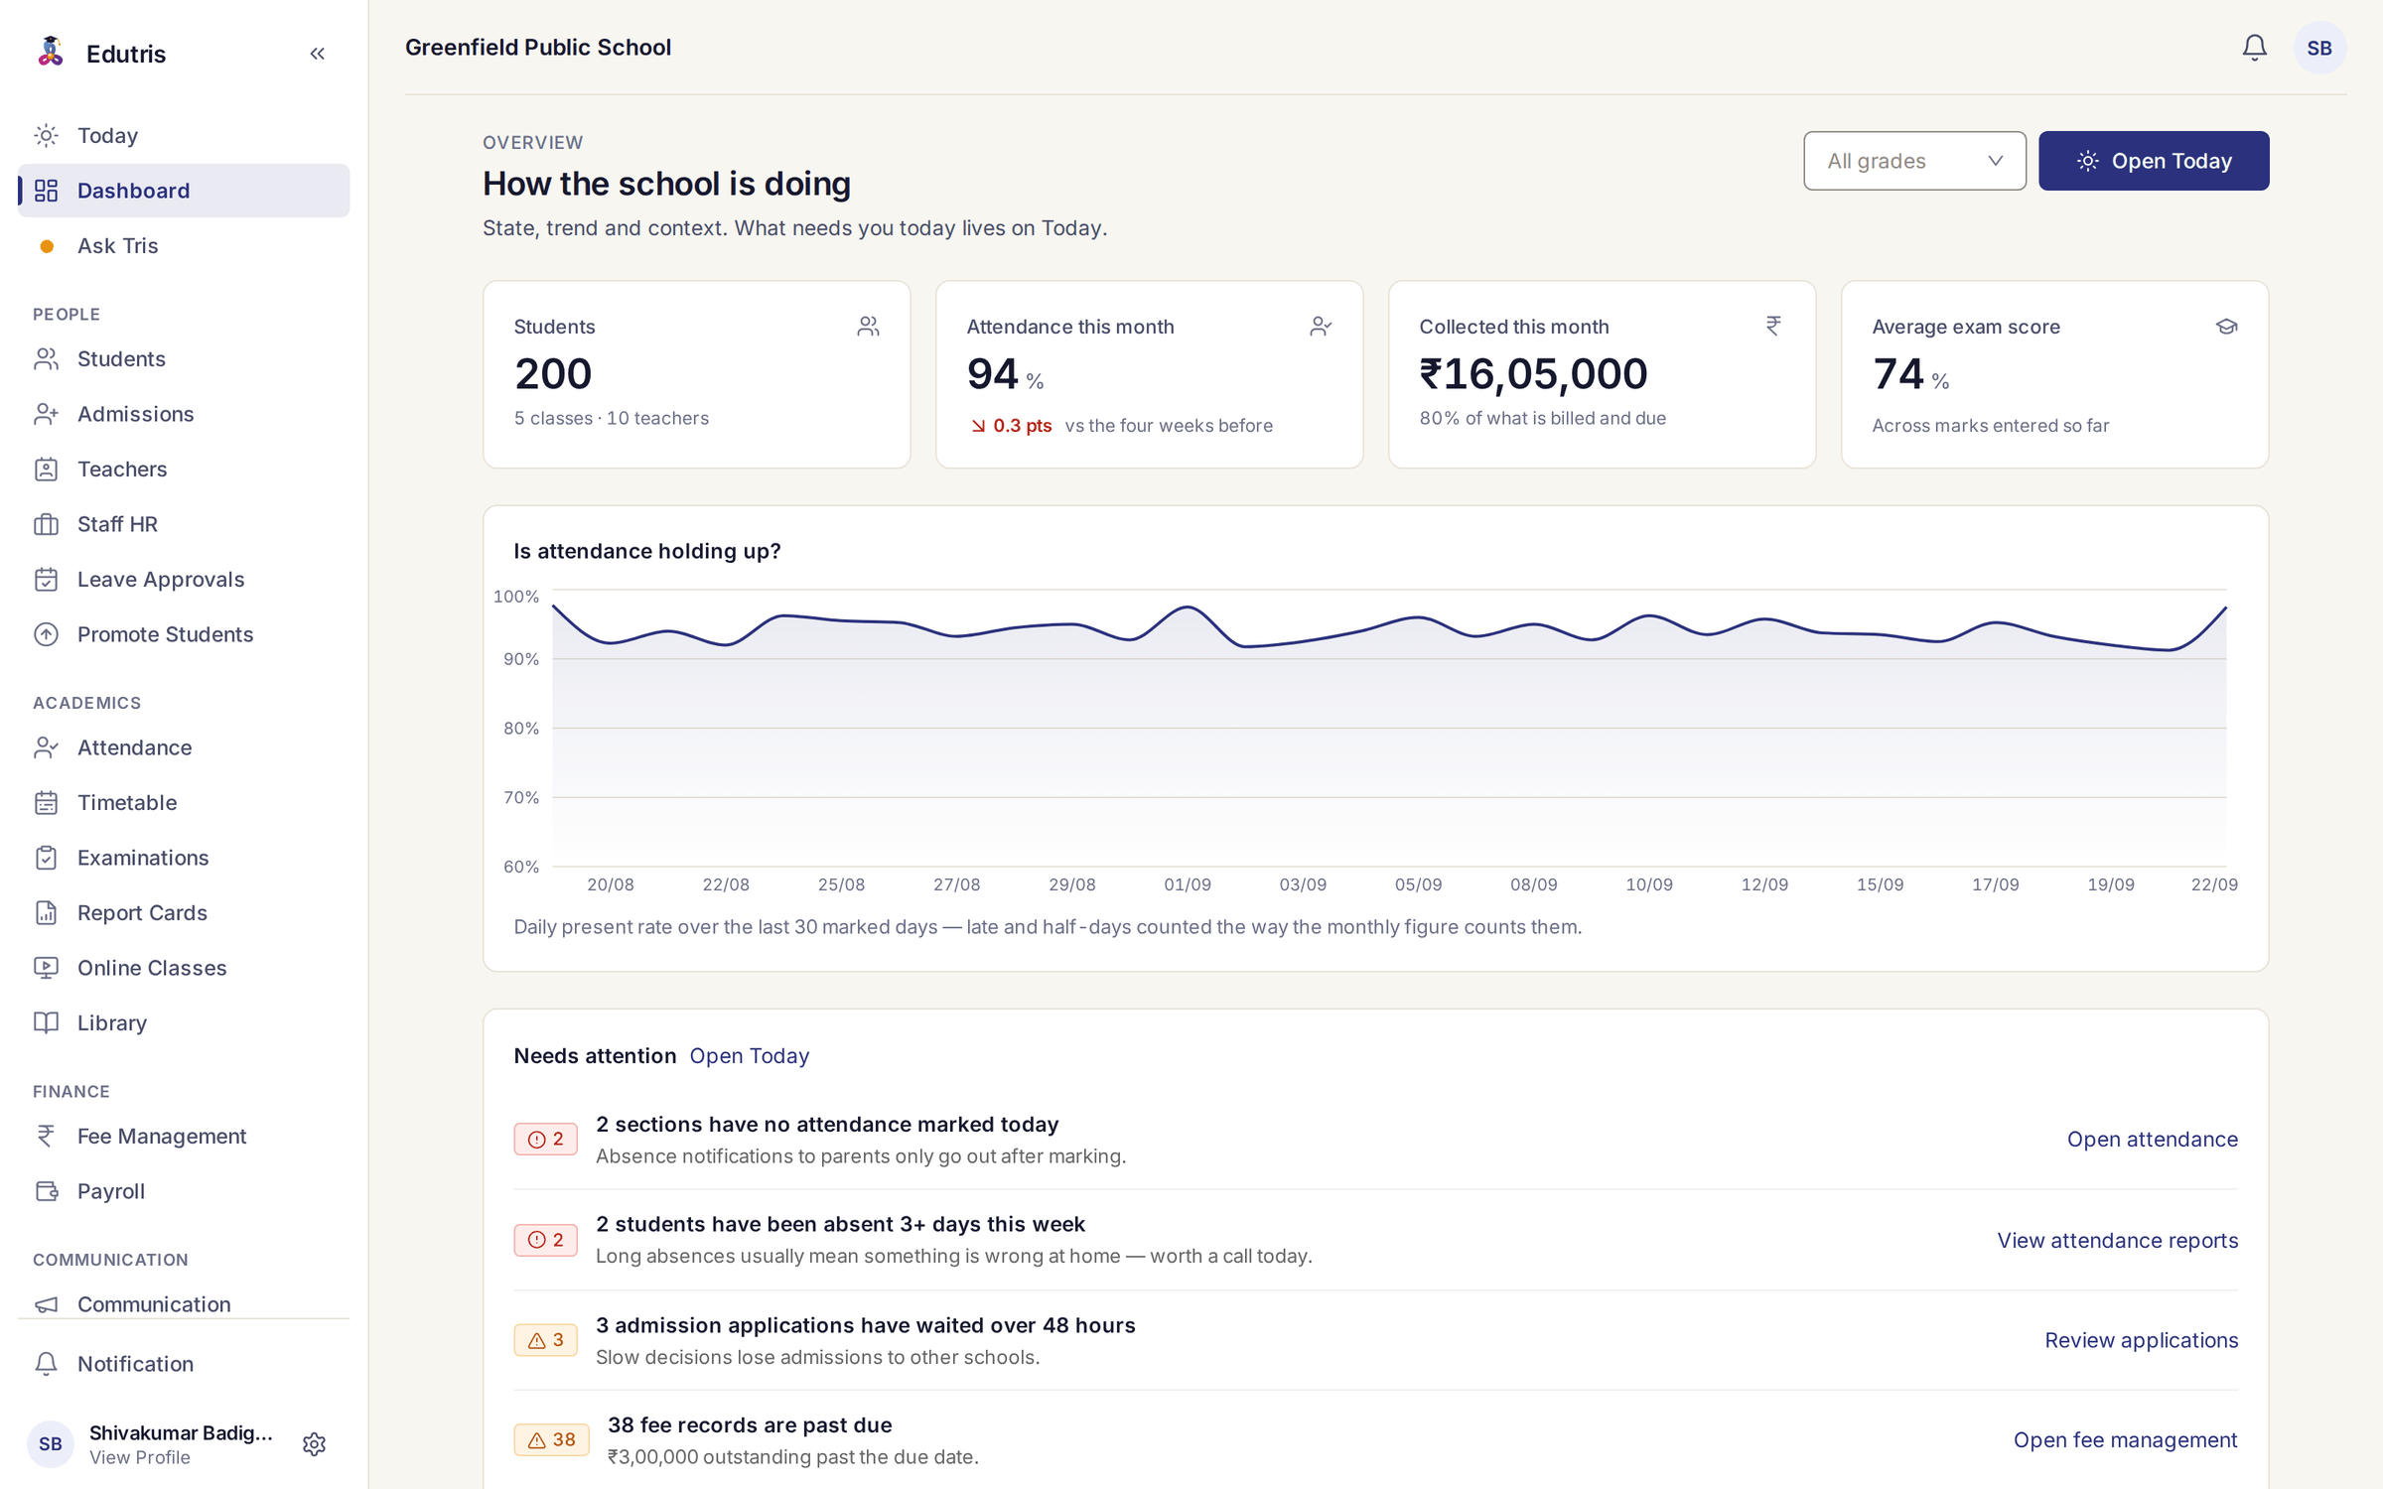This screenshot has height=1489, width=2383.
Task: Click the Average exam score 74% card
Action: [2054, 374]
